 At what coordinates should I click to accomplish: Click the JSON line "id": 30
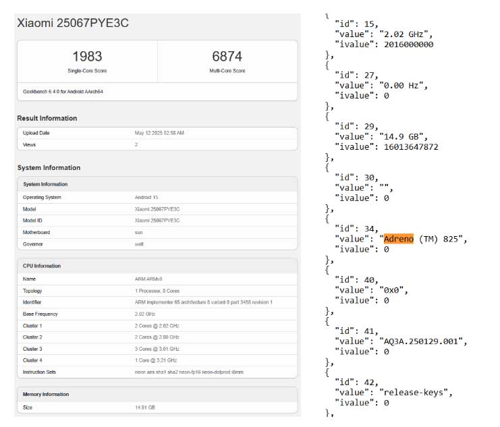click(356, 177)
